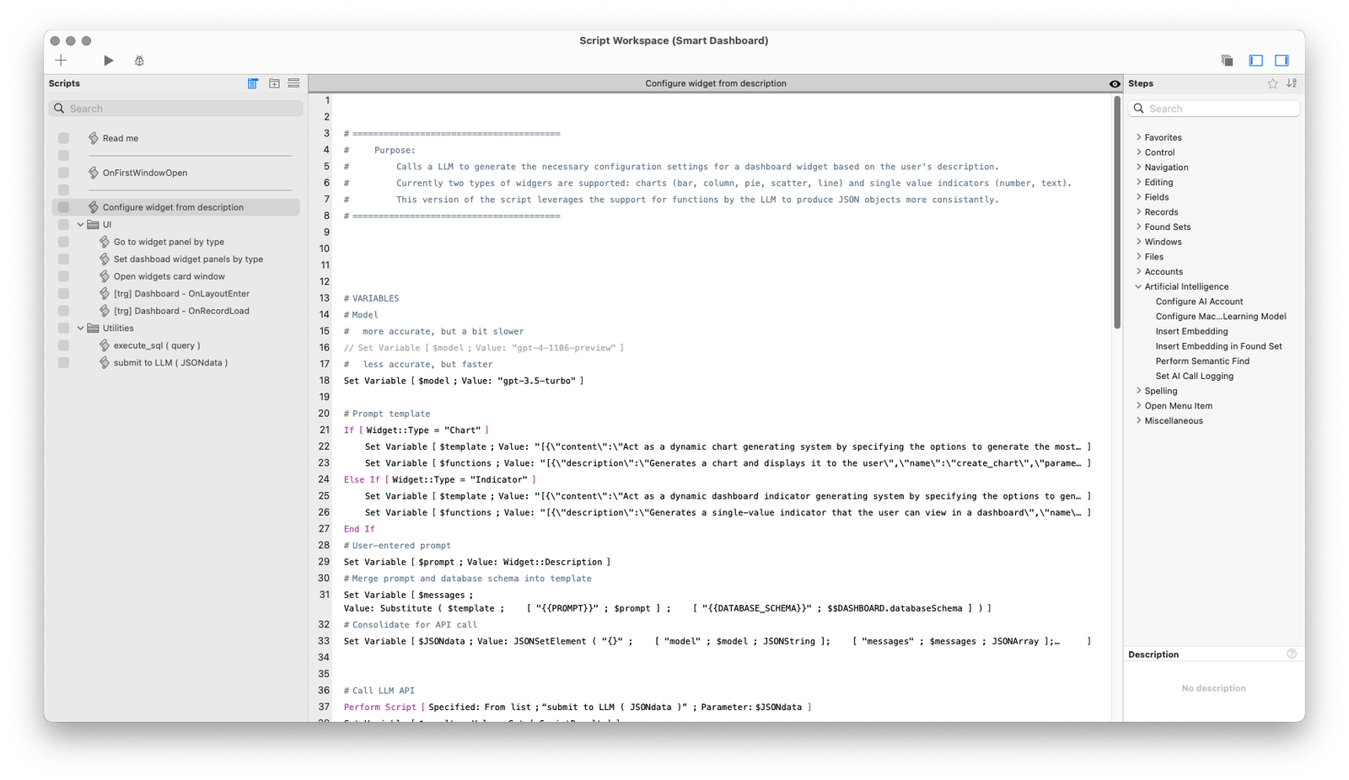Hide the Scripts pane with the left panel icon
Screen dimensions: 1349x780
click(x=1255, y=60)
